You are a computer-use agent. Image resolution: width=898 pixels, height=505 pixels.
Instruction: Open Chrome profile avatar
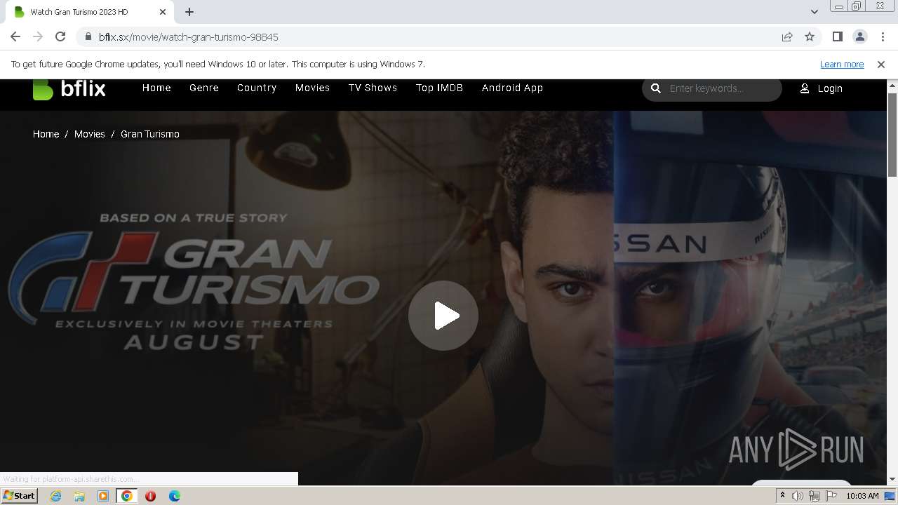(859, 36)
